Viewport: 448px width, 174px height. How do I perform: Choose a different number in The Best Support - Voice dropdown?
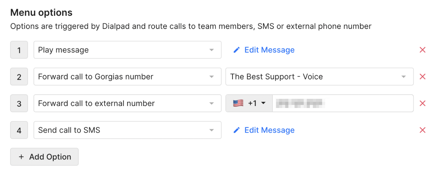coord(320,77)
